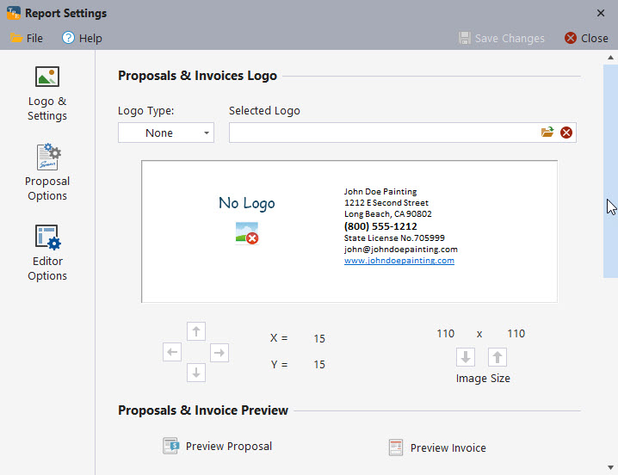Click the X position value 15
The height and width of the screenshot is (475, 618).
319,339
